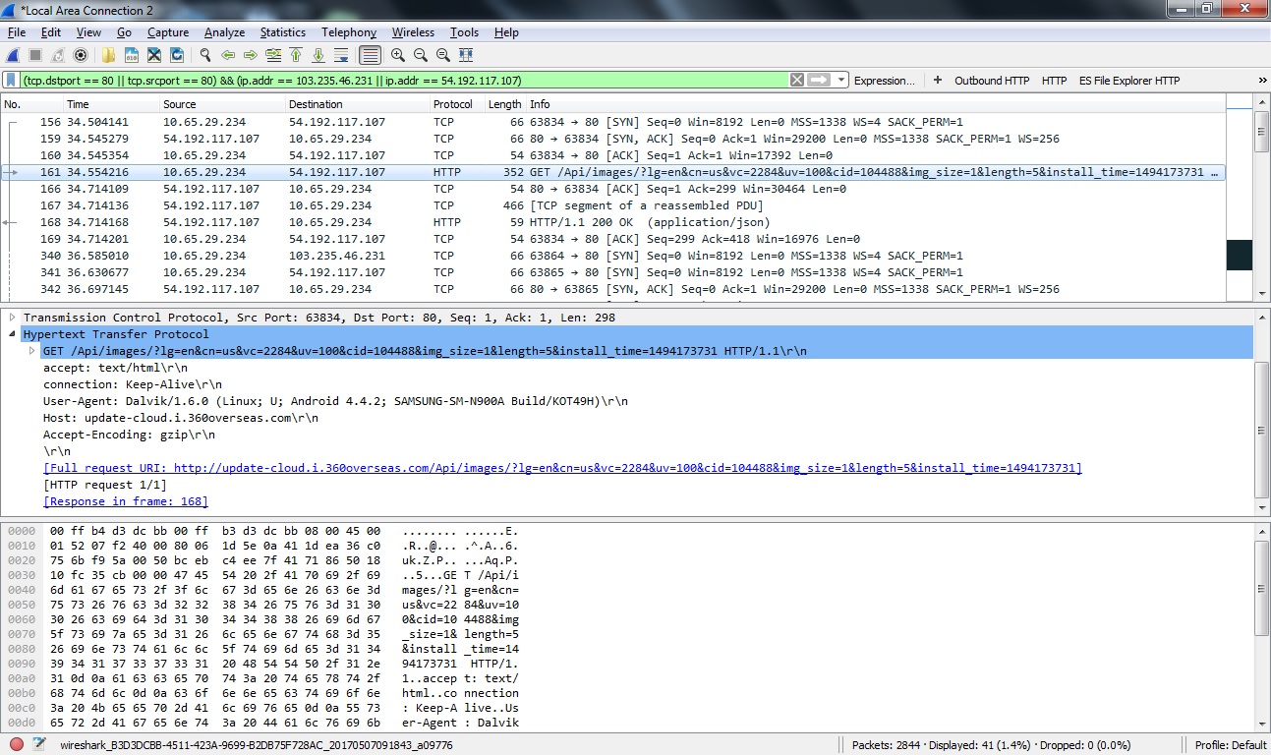
Task: Stop the running packet capture
Action: [35, 55]
